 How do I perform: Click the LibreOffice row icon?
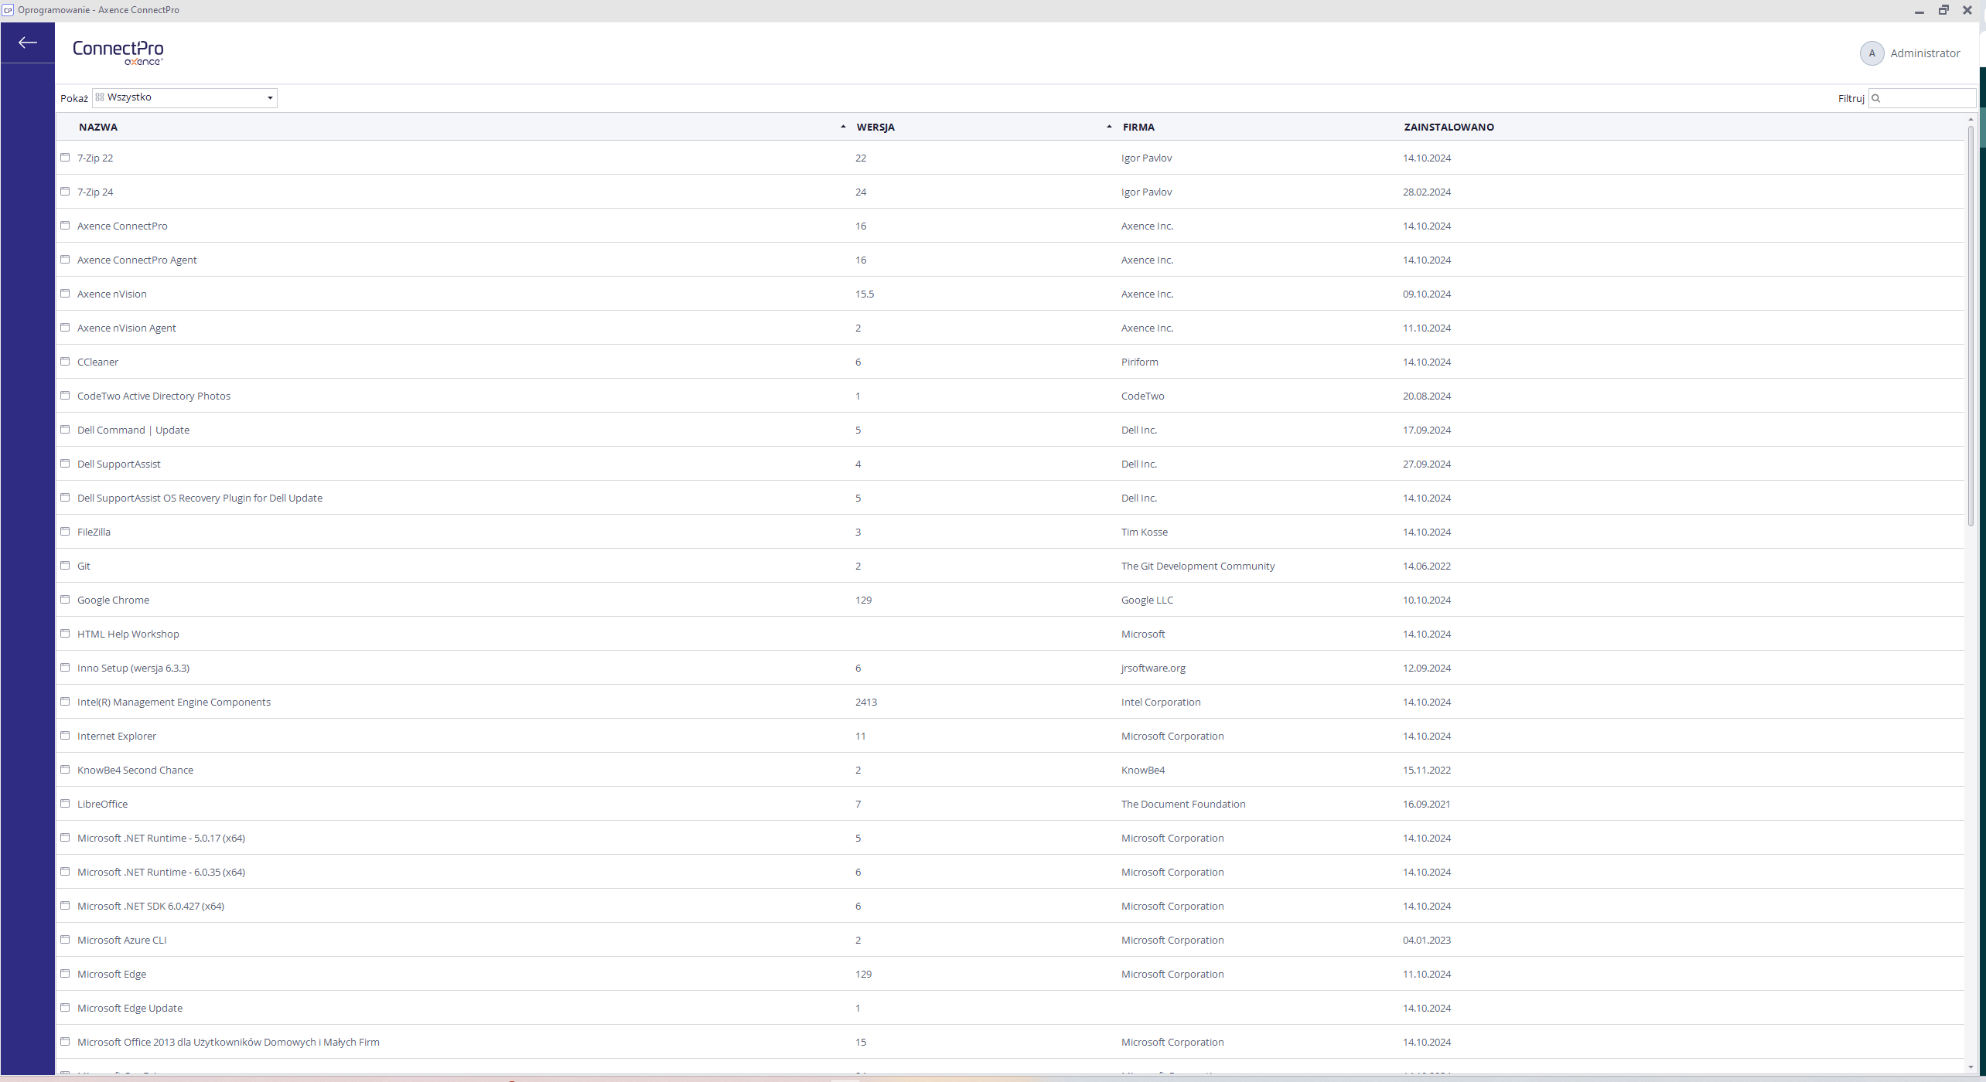(65, 804)
